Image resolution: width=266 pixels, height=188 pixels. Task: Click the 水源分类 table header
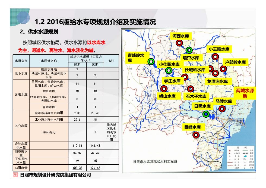click(x=21, y=61)
